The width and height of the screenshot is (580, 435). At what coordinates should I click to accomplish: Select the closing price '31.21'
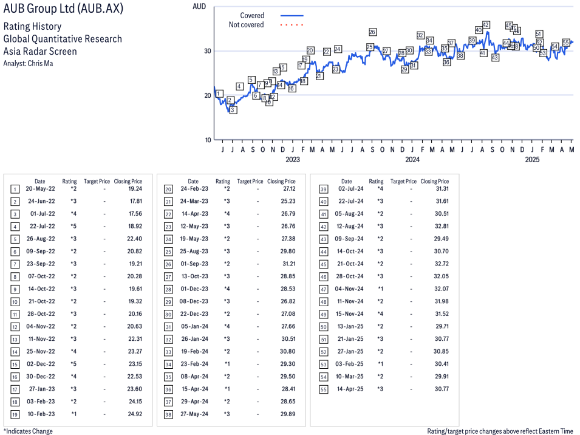(x=289, y=264)
